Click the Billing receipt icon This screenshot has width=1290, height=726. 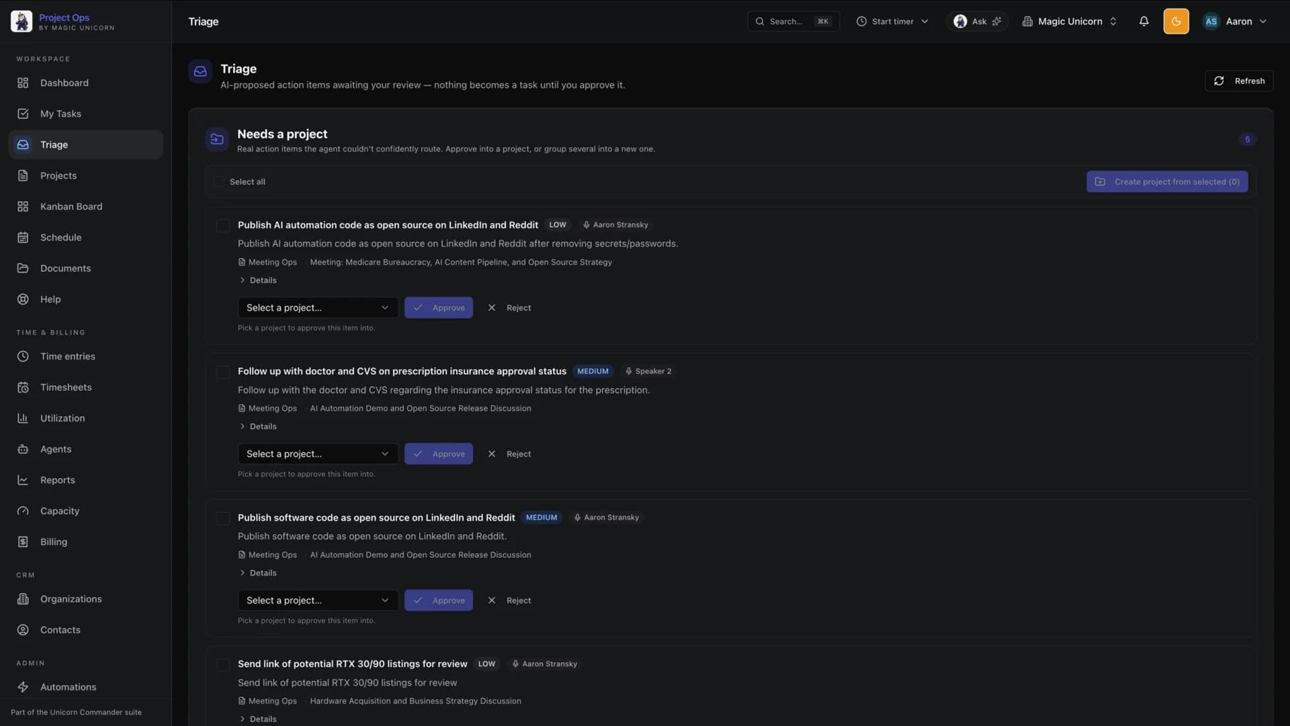click(23, 542)
